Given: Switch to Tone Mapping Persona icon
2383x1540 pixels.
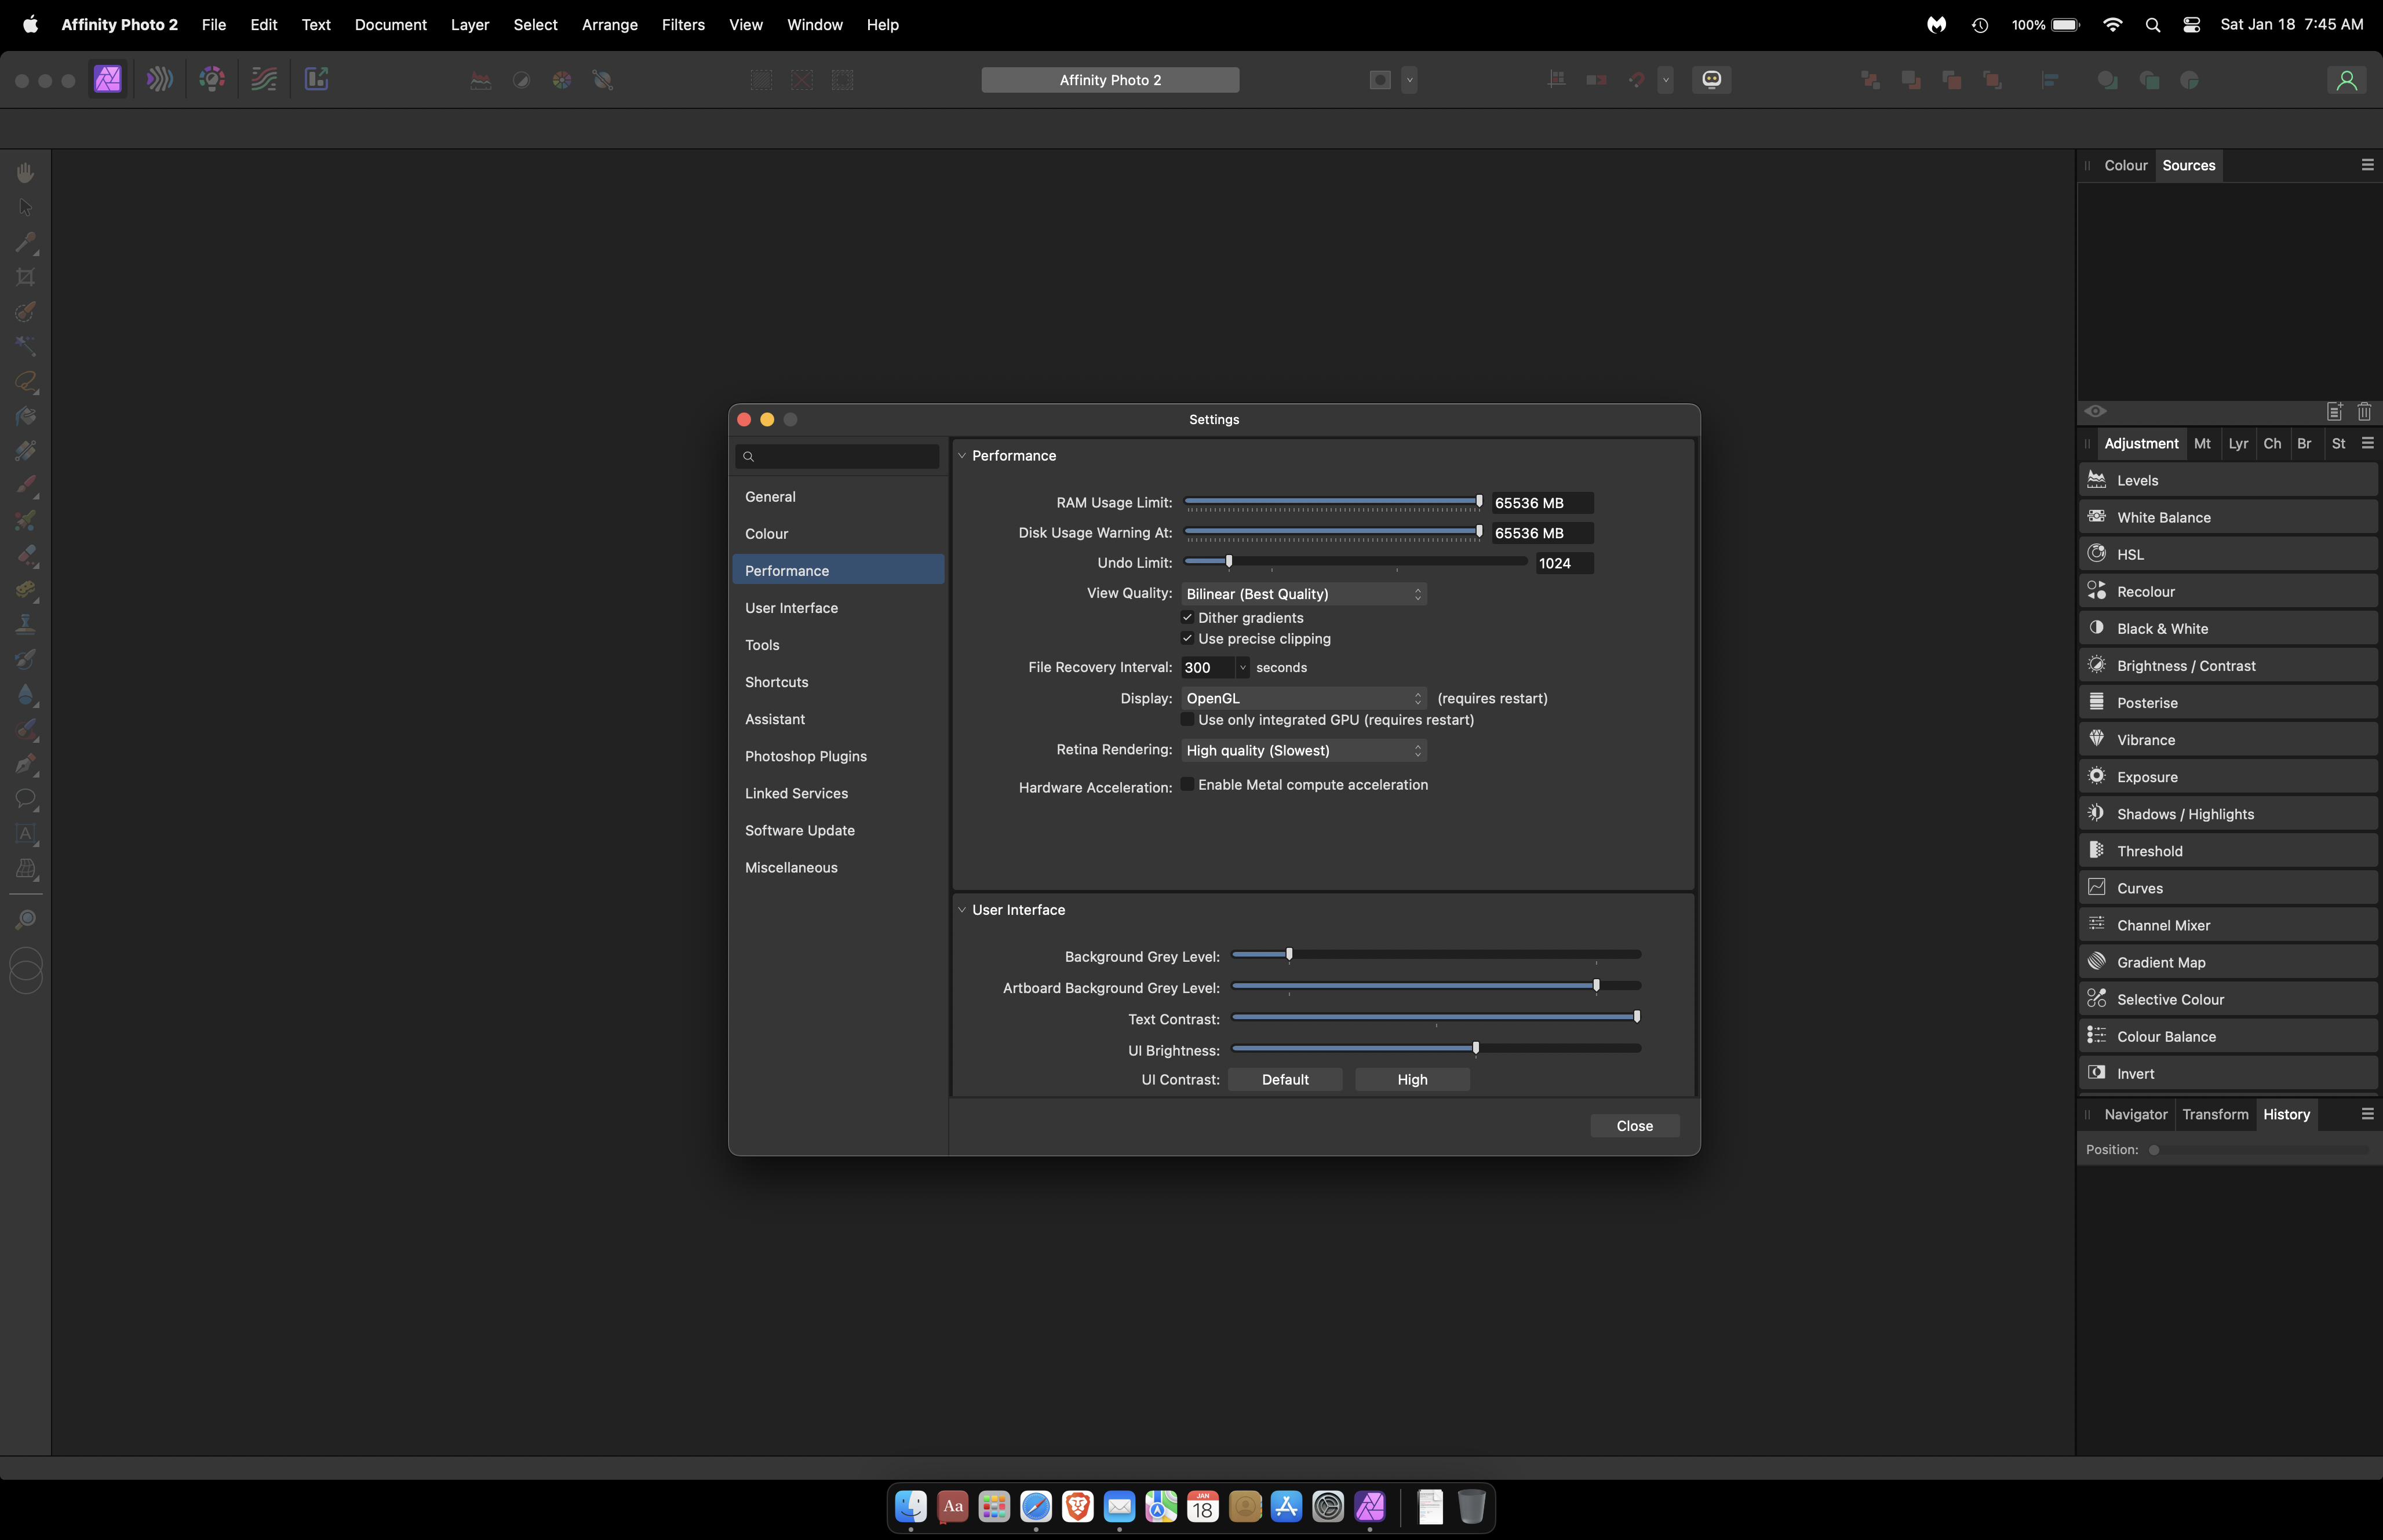Looking at the screenshot, I should [264, 79].
